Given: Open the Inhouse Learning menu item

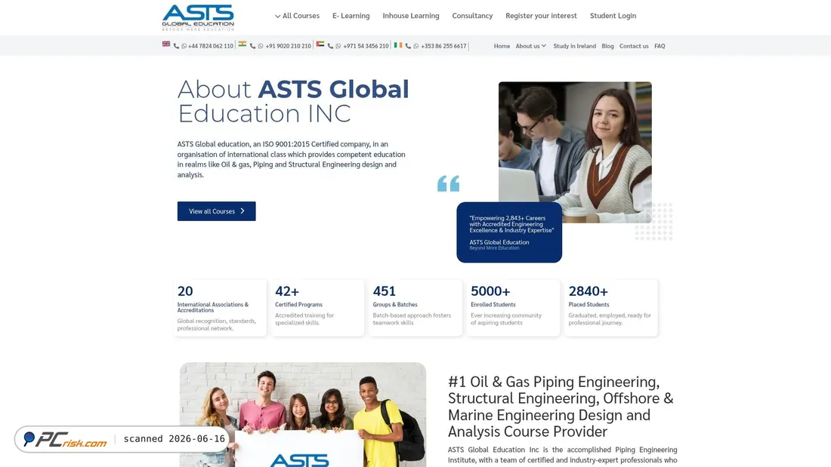Looking at the screenshot, I should 411,16.
